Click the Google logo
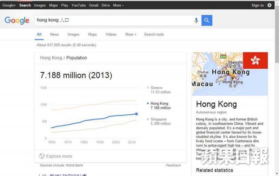The width and height of the screenshot is (279, 176). [17, 20]
